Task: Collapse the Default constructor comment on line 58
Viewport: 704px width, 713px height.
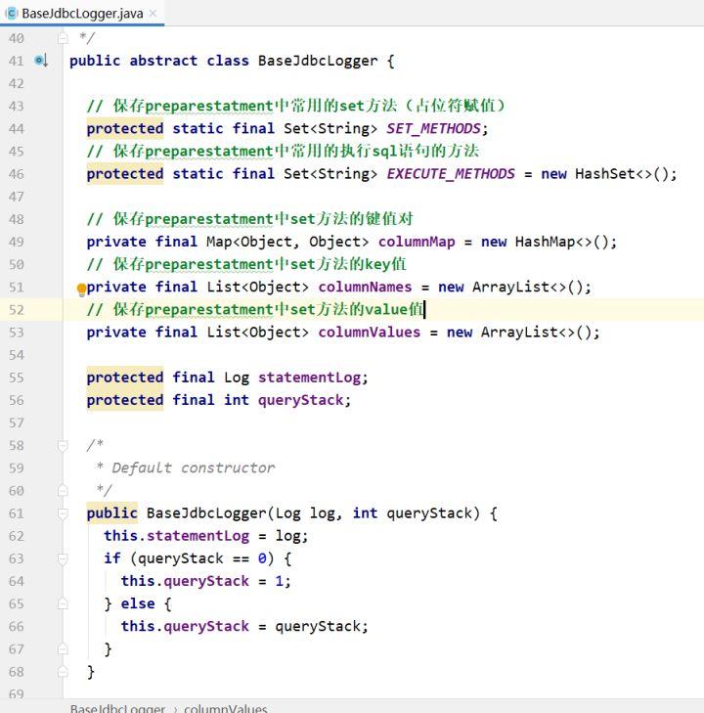Action: pyautogui.click(x=63, y=445)
